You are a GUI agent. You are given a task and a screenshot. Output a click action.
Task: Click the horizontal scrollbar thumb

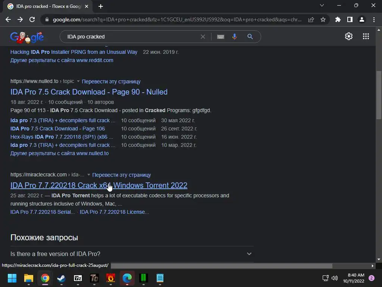click(x=222, y=266)
